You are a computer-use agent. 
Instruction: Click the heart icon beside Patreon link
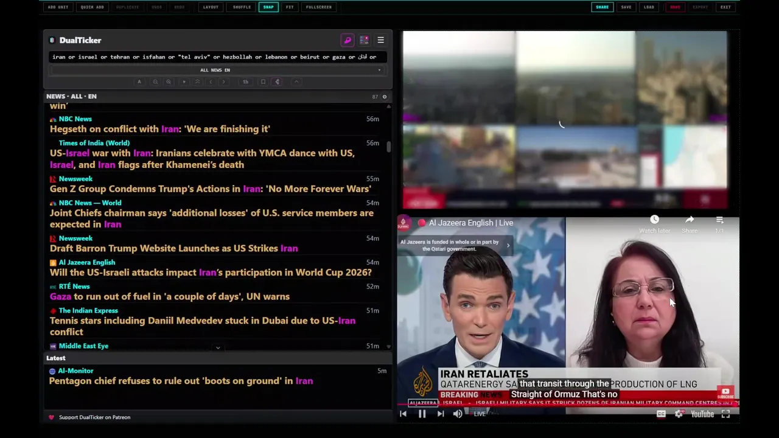point(51,417)
